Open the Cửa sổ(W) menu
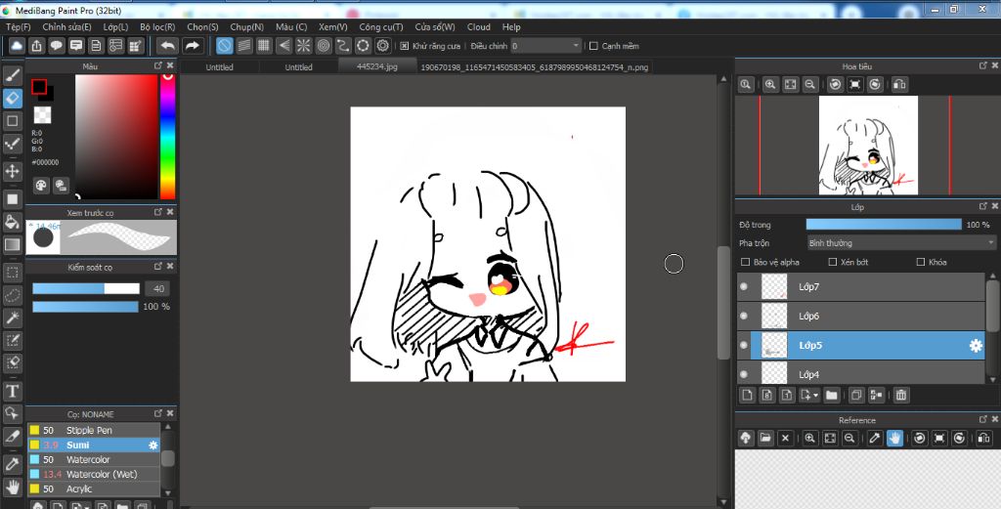The height and width of the screenshot is (509, 1001). 435,26
